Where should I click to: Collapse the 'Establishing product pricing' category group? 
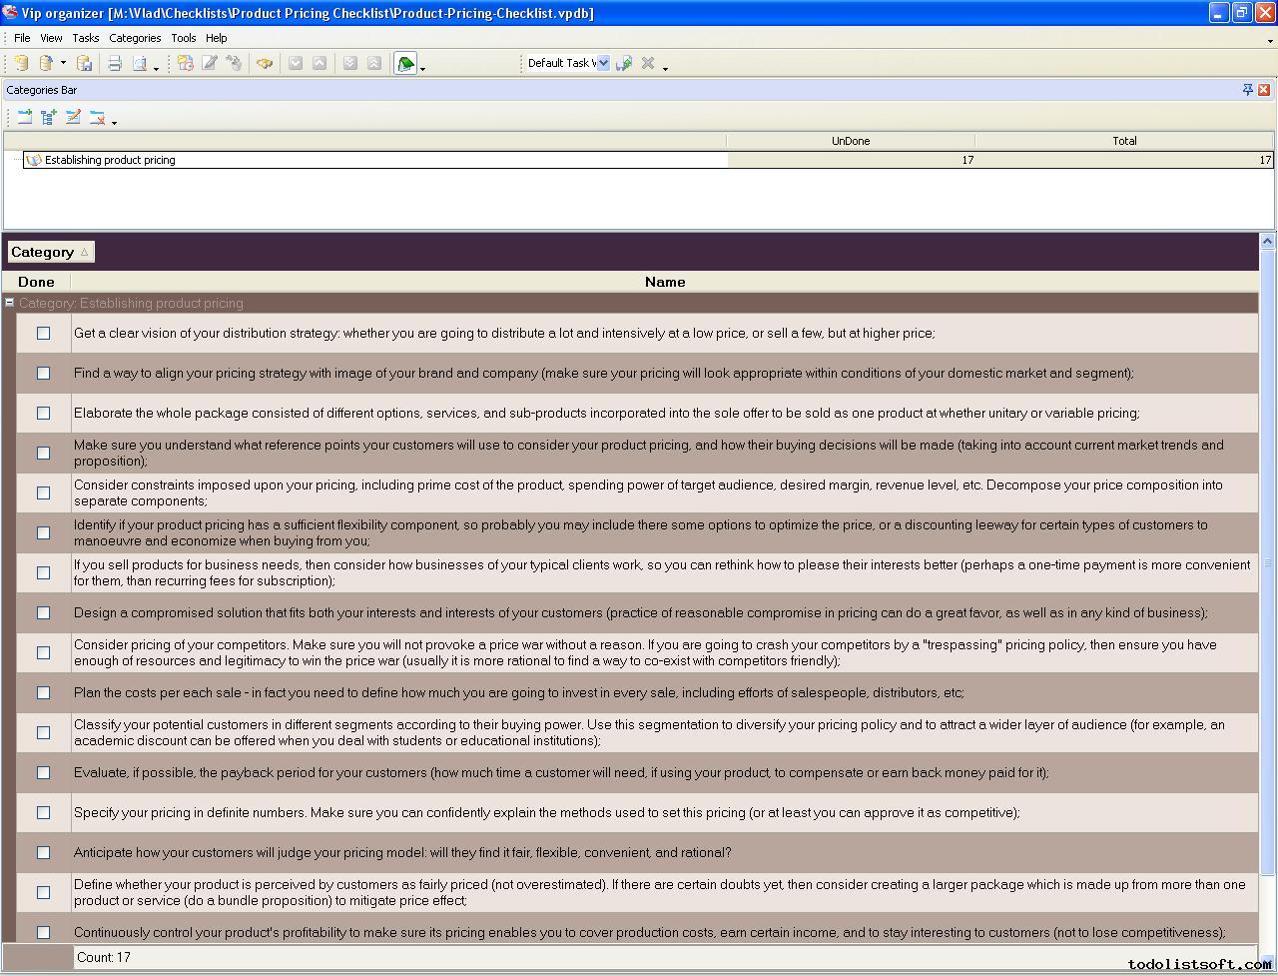pos(9,303)
